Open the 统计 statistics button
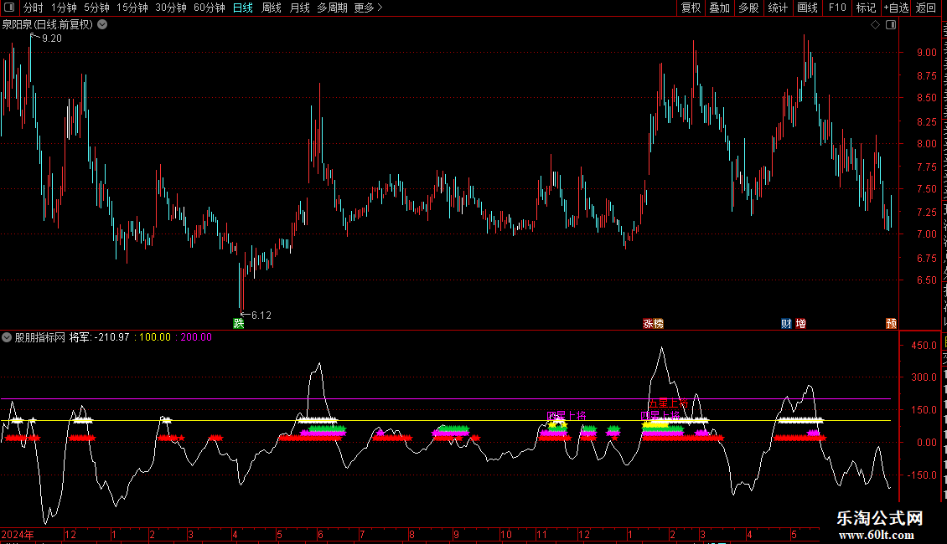The height and width of the screenshot is (544, 947). tap(777, 8)
